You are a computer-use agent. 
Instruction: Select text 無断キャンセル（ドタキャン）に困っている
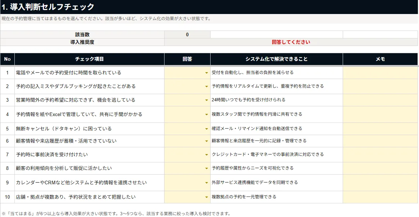tap(64, 129)
